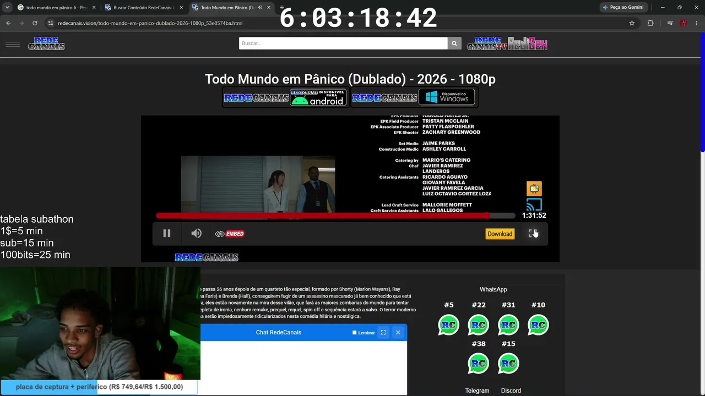Open the Chrome three-dot menu
The width and height of the screenshot is (705, 396).
point(697,23)
